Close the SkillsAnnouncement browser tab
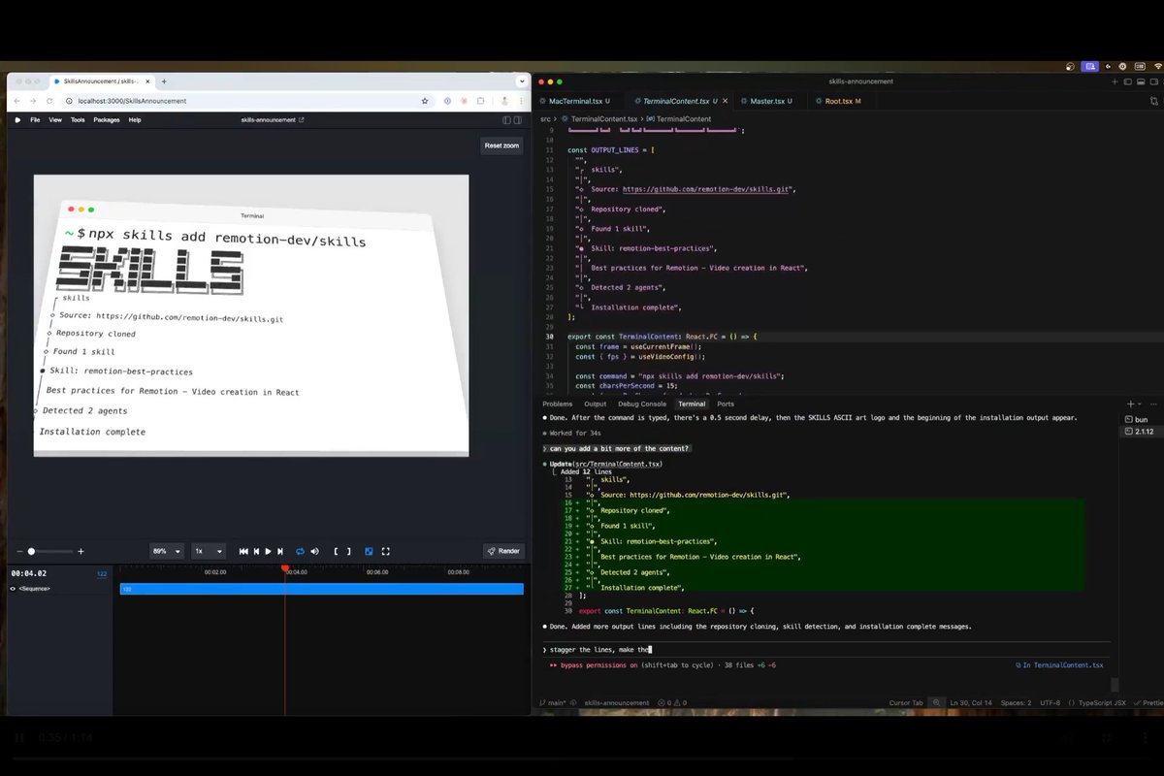This screenshot has height=776, width=1164. 147,81
